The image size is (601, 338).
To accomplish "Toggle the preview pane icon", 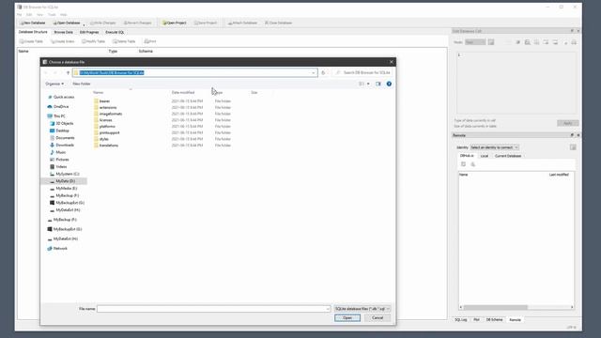I will pyautogui.click(x=378, y=84).
